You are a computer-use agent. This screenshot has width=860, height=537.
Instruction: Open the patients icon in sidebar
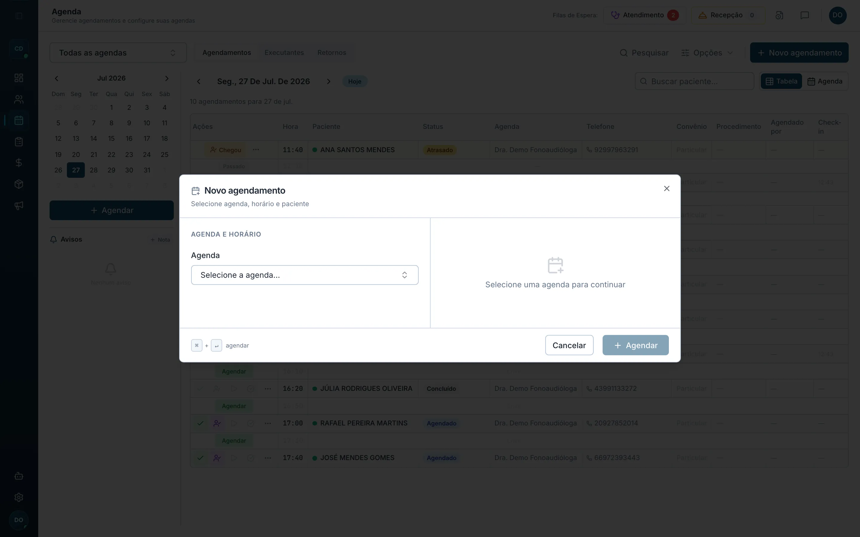pos(19,99)
